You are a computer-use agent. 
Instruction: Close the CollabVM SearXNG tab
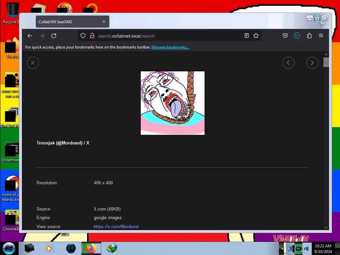[x=104, y=22]
